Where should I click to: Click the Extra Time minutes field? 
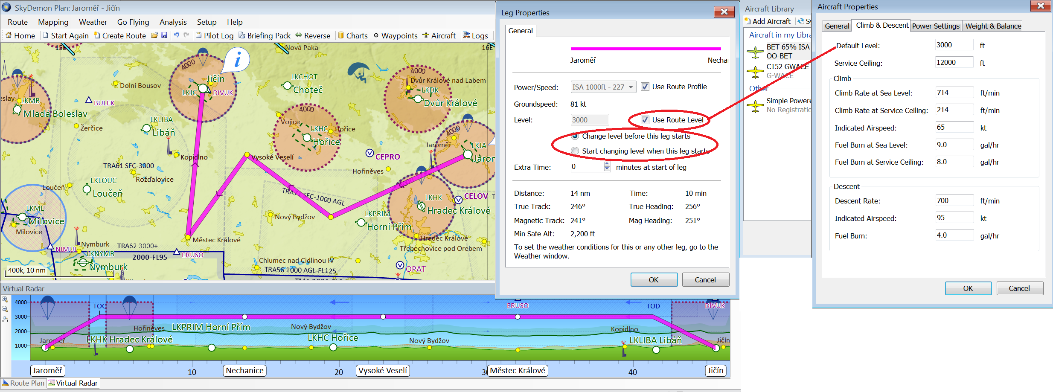588,167
